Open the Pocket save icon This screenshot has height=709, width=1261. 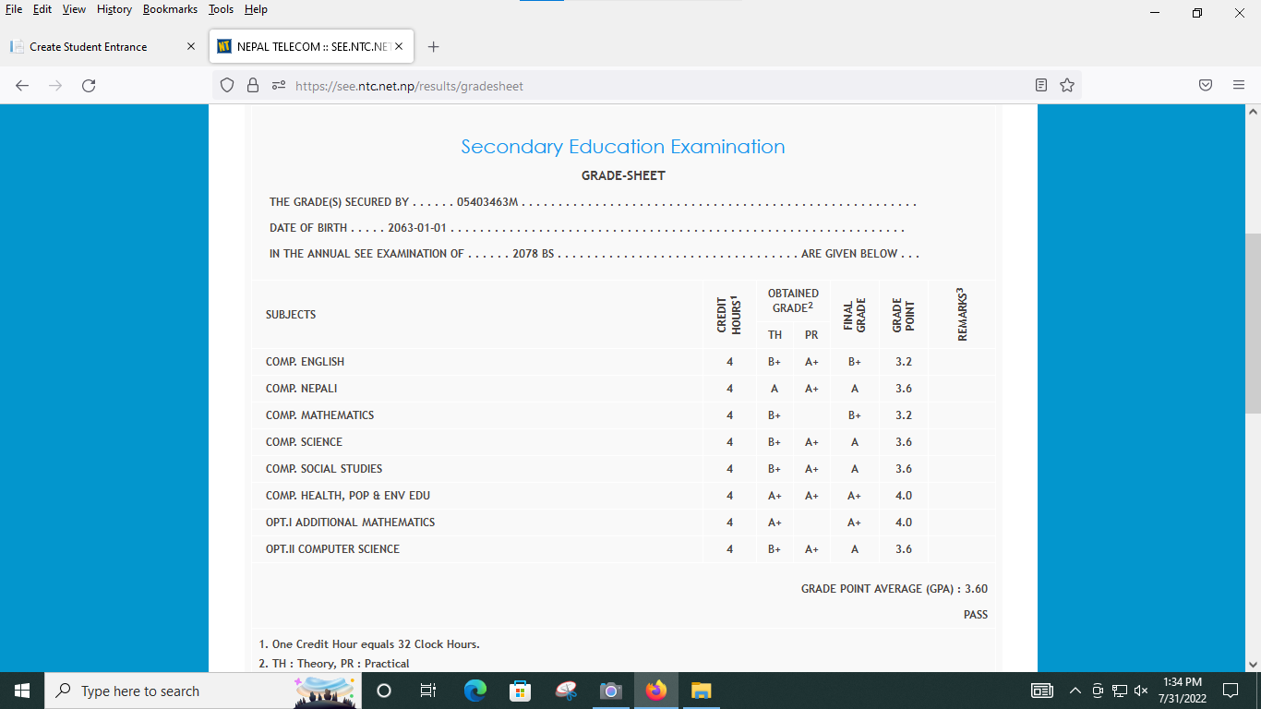[1205, 86]
